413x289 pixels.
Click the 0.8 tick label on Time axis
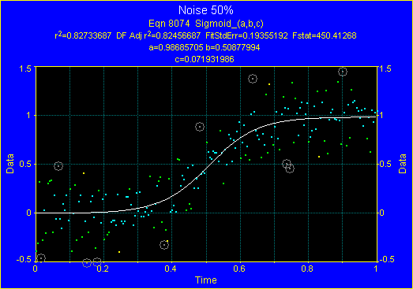[x=307, y=269]
